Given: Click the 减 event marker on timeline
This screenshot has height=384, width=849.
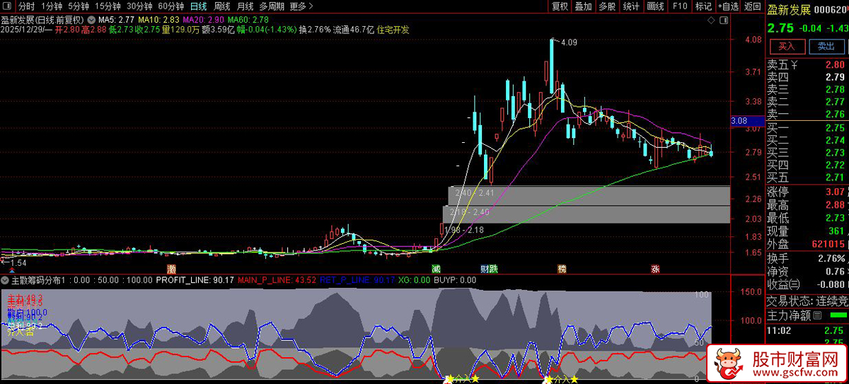Looking at the screenshot, I should click(436, 269).
